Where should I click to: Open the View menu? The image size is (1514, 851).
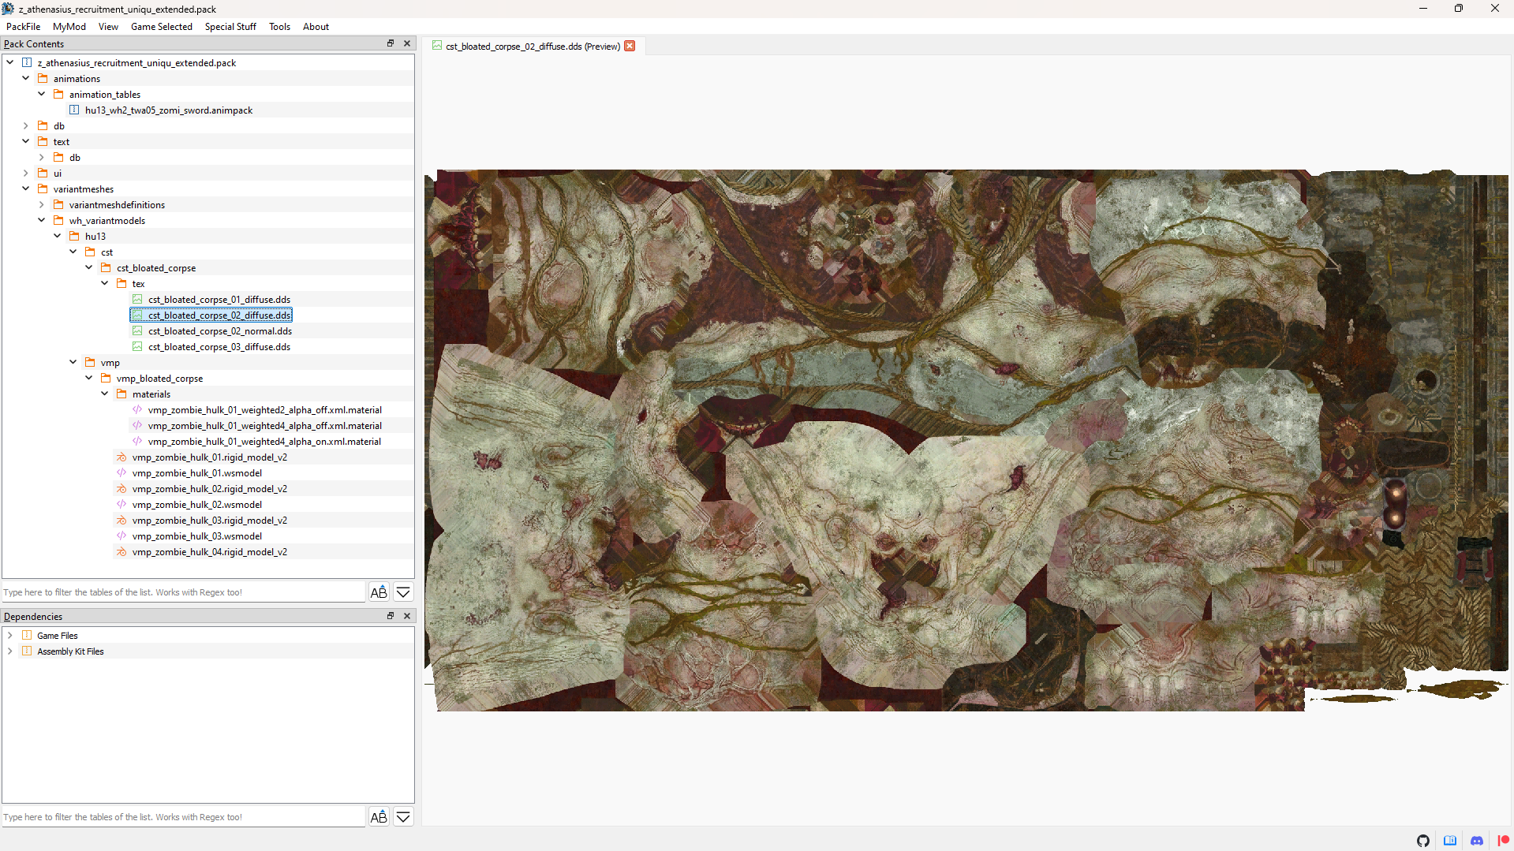(109, 27)
